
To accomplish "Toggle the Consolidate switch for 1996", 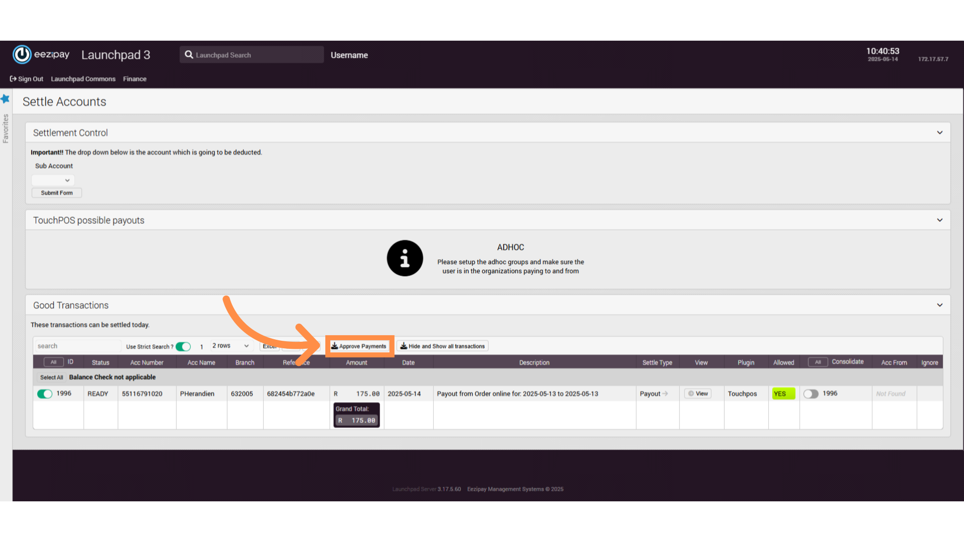I will [811, 394].
